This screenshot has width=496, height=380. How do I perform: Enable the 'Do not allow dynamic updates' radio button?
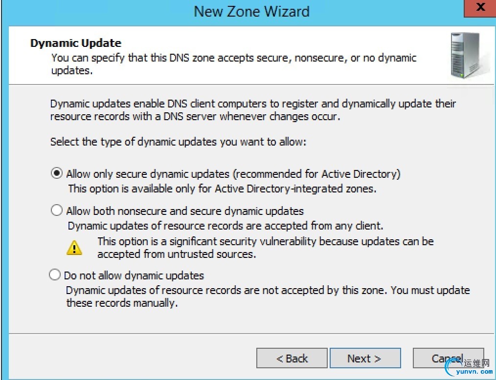55,275
